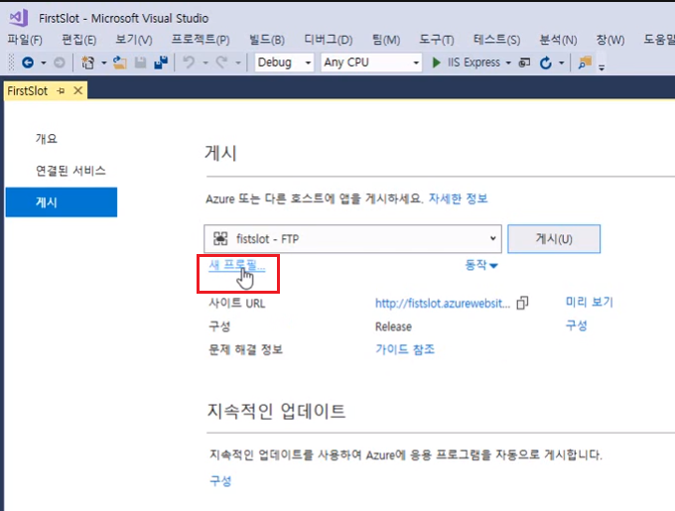Viewport: 675px width, 511px height.
Task: Click the 미리 보기 preview link
Action: [590, 302]
